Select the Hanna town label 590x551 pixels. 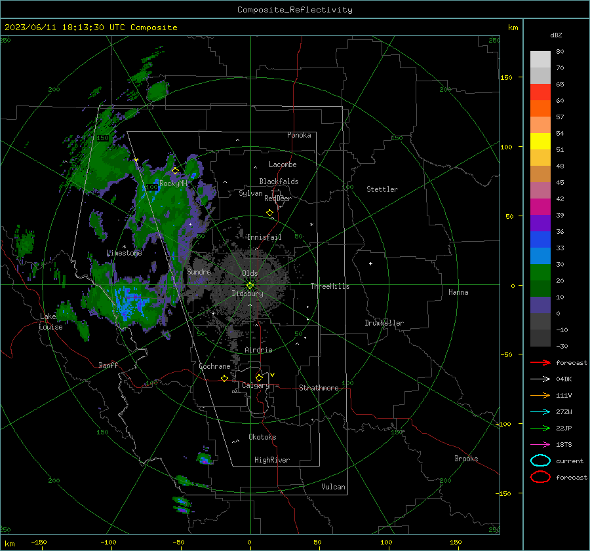point(458,292)
